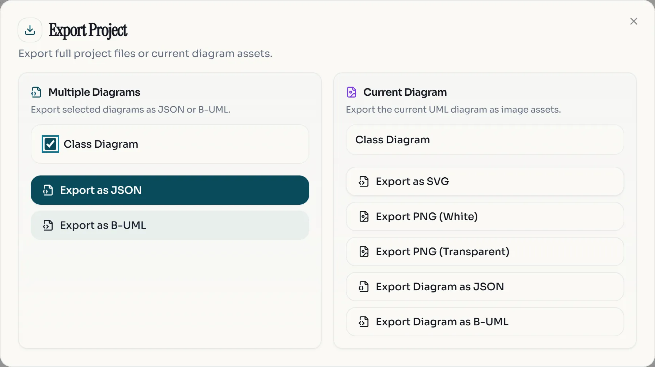Screen dimensions: 655x367
Task: Click 'Export the current UML diagram' description
Action: pyautogui.click(x=453, y=110)
